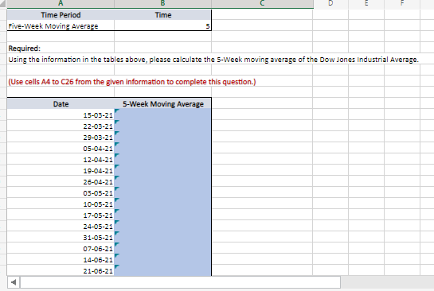Click moving average answer cell for 10-05-21
The height and width of the screenshot is (291, 434).
point(162,204)
